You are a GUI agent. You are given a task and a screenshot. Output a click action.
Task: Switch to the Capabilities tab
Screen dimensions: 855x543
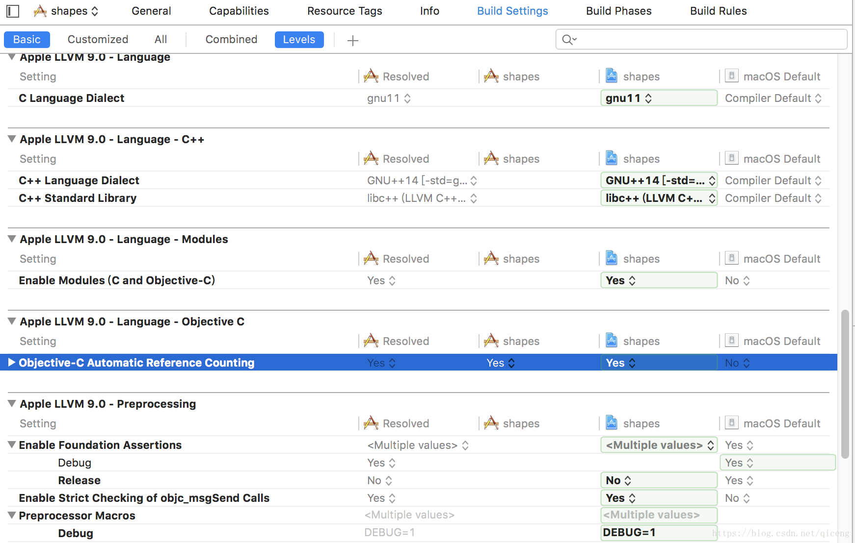click(x=239, y=11)
